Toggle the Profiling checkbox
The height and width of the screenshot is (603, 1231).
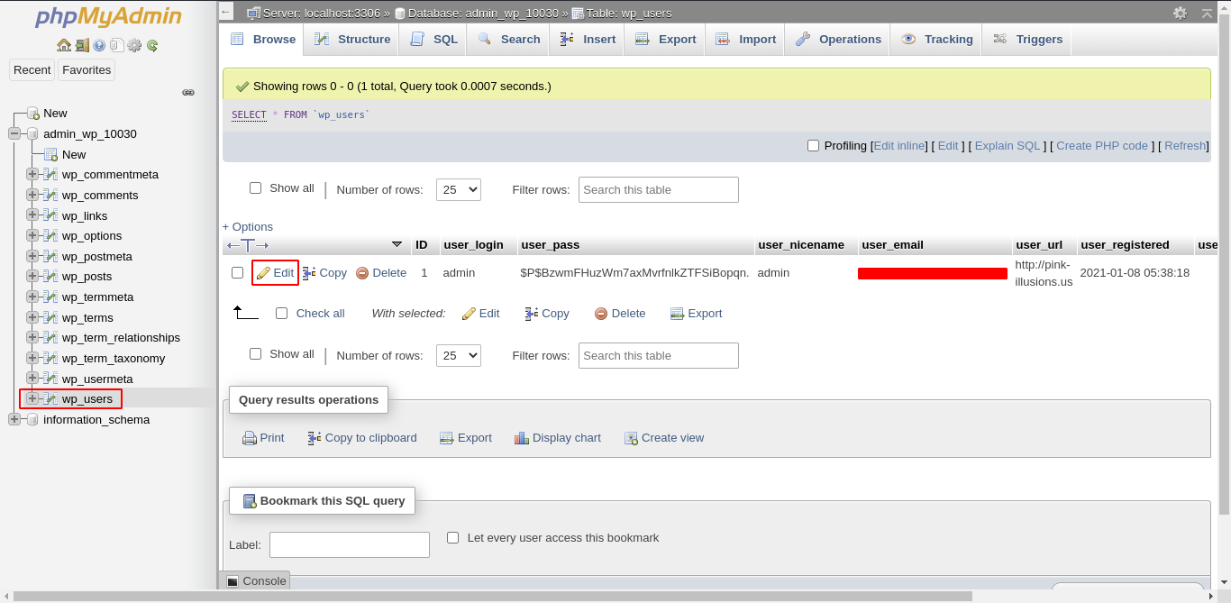814,146
